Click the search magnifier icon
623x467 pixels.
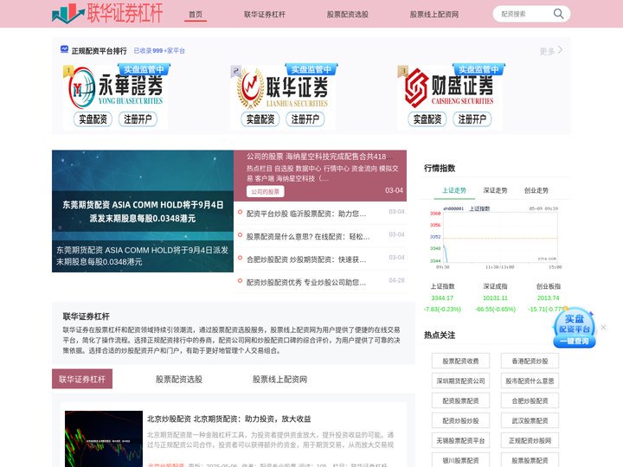tap(558, 14)
